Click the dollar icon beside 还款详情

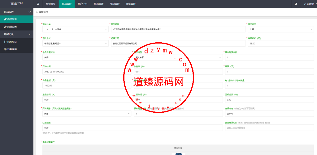point(5,49)
